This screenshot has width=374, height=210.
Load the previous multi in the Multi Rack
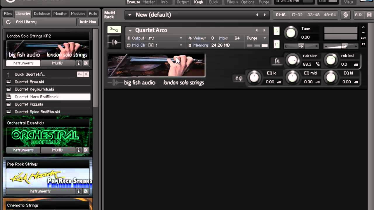click(x=257, y=15)
